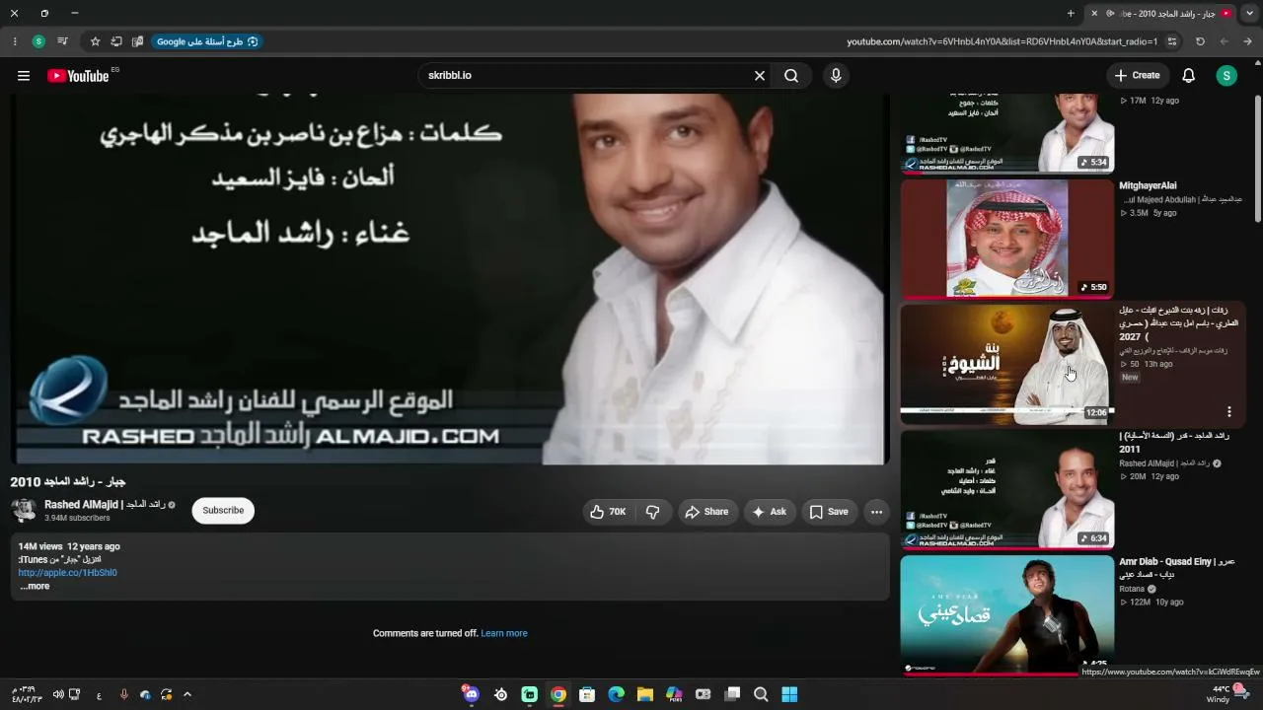Select the address bar URL

click(x=1002, y=41)
